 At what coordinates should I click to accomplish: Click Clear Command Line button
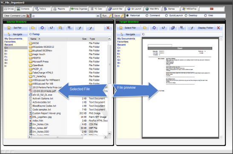point(16,16)
